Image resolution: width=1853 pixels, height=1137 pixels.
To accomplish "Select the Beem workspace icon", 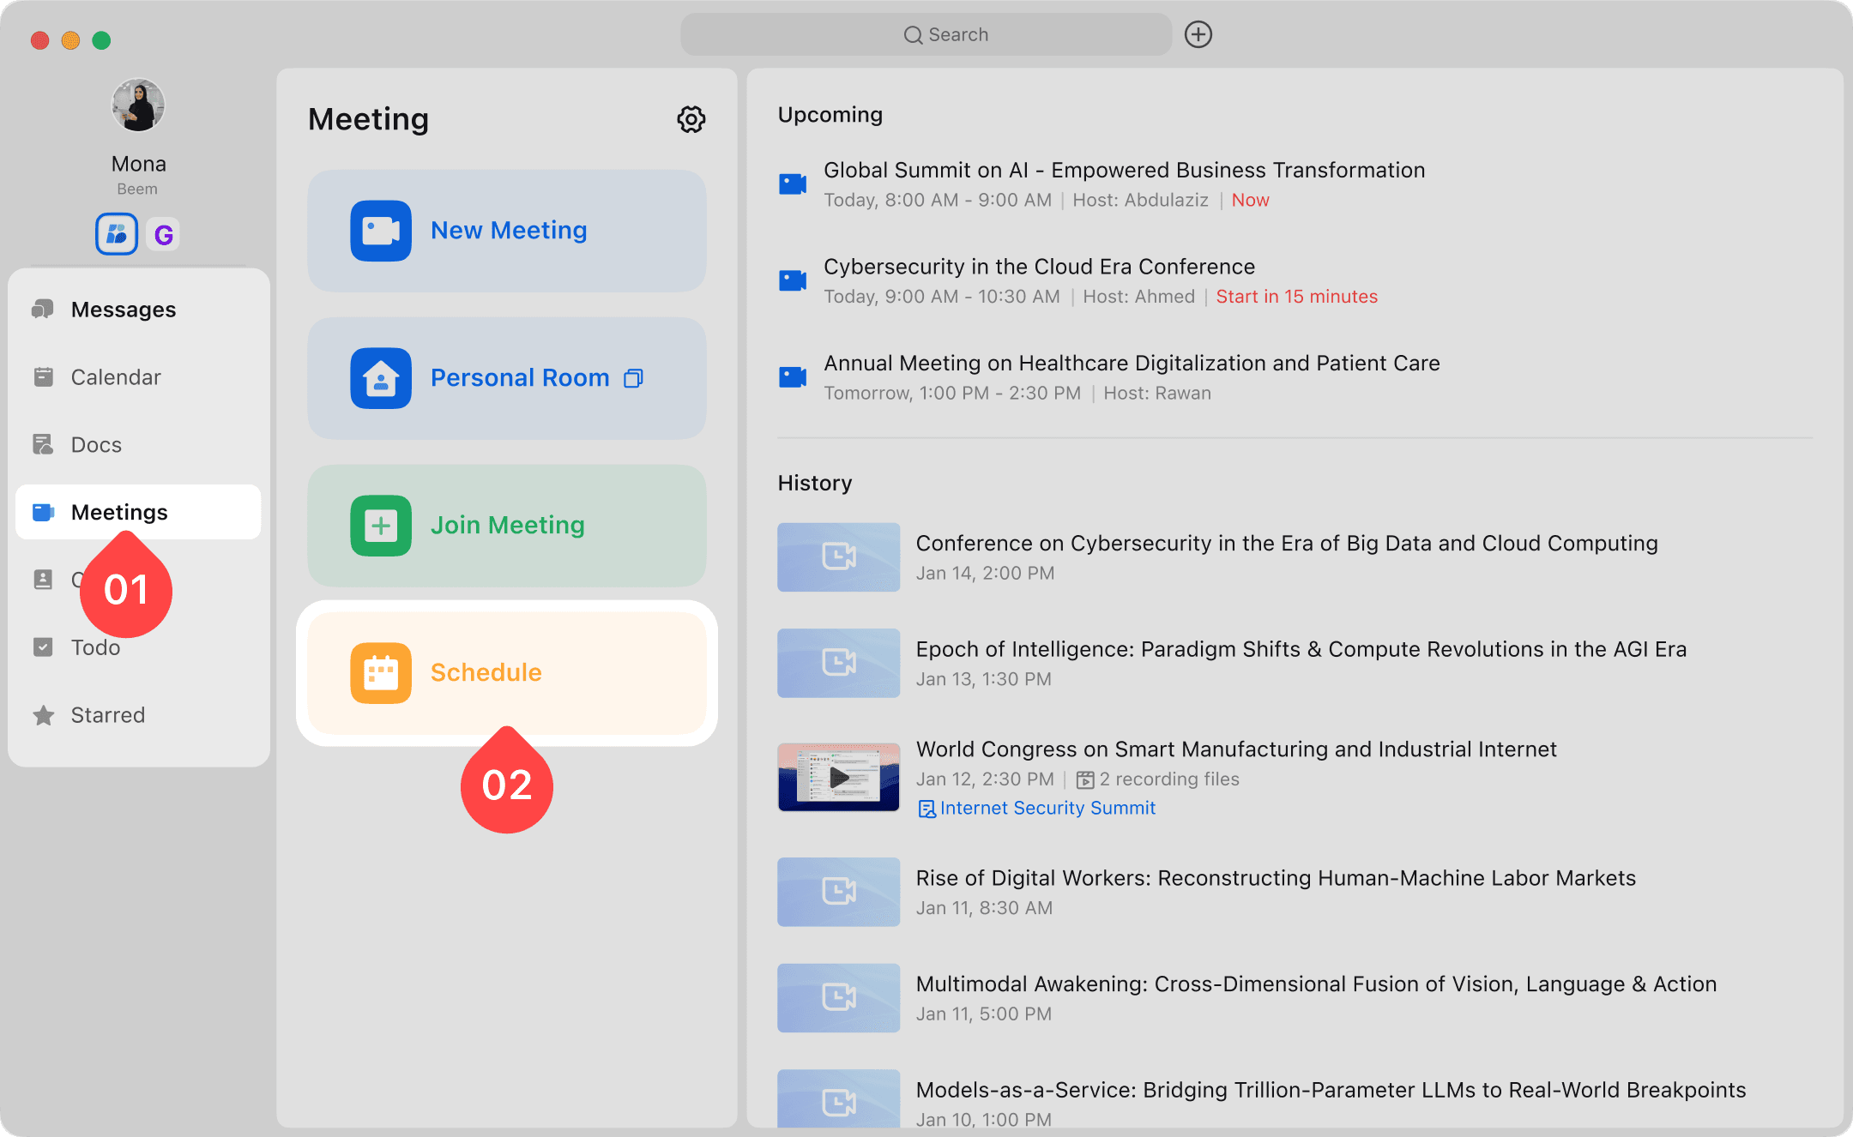I will tap(117, 234).
